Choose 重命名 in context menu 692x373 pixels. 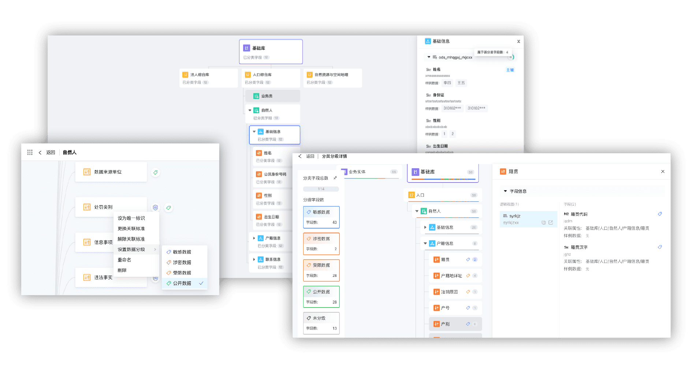click(136, 260)
